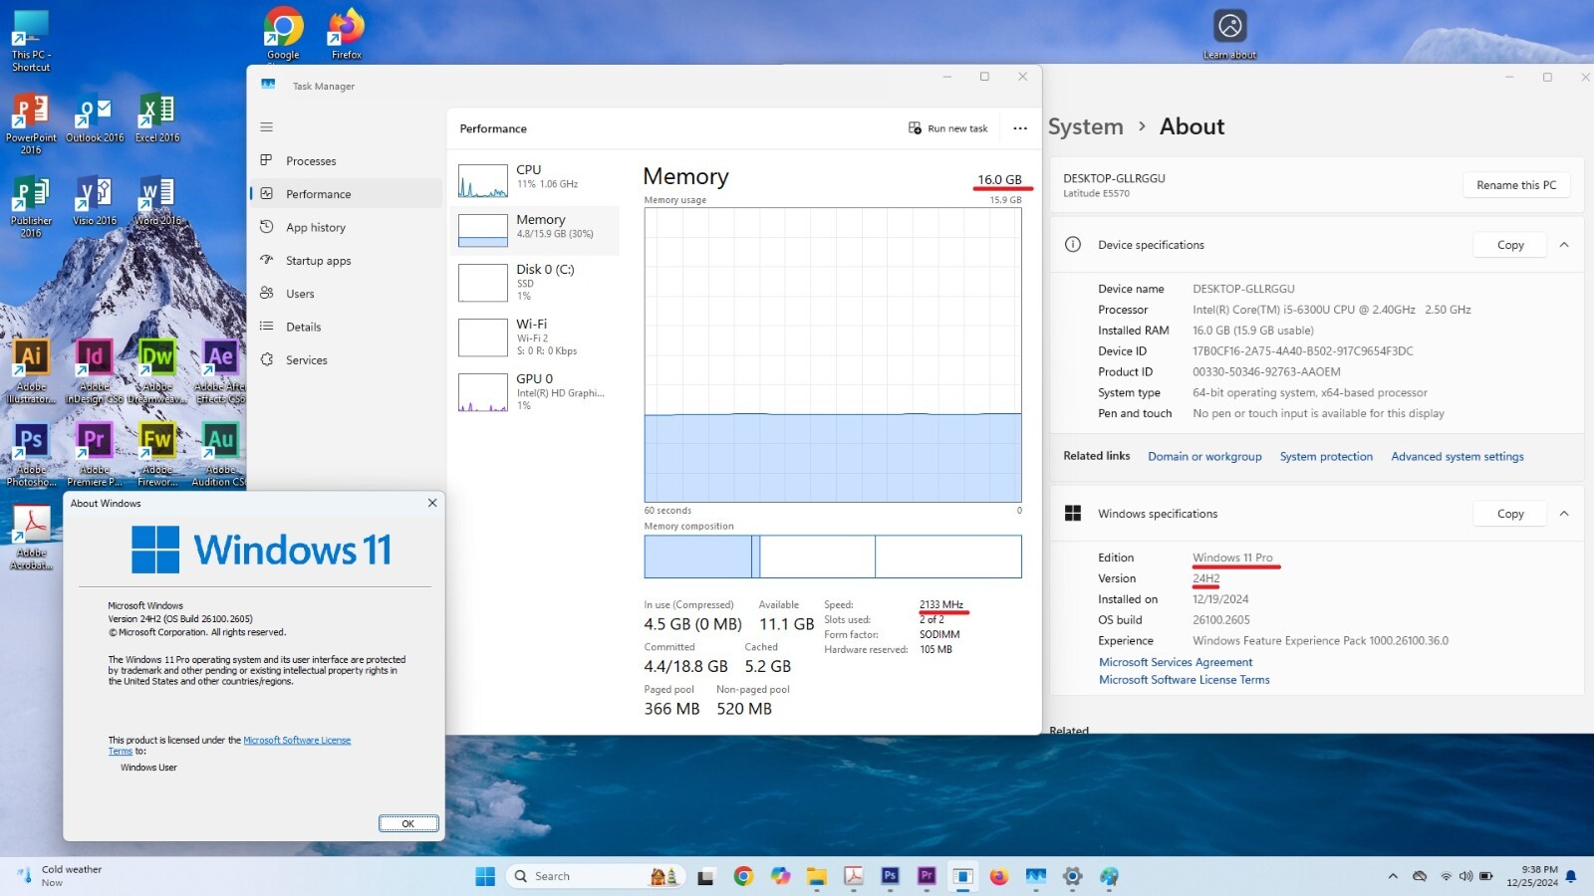
Task: Open Firefox desktop shortcut
Action: [347, 34]
